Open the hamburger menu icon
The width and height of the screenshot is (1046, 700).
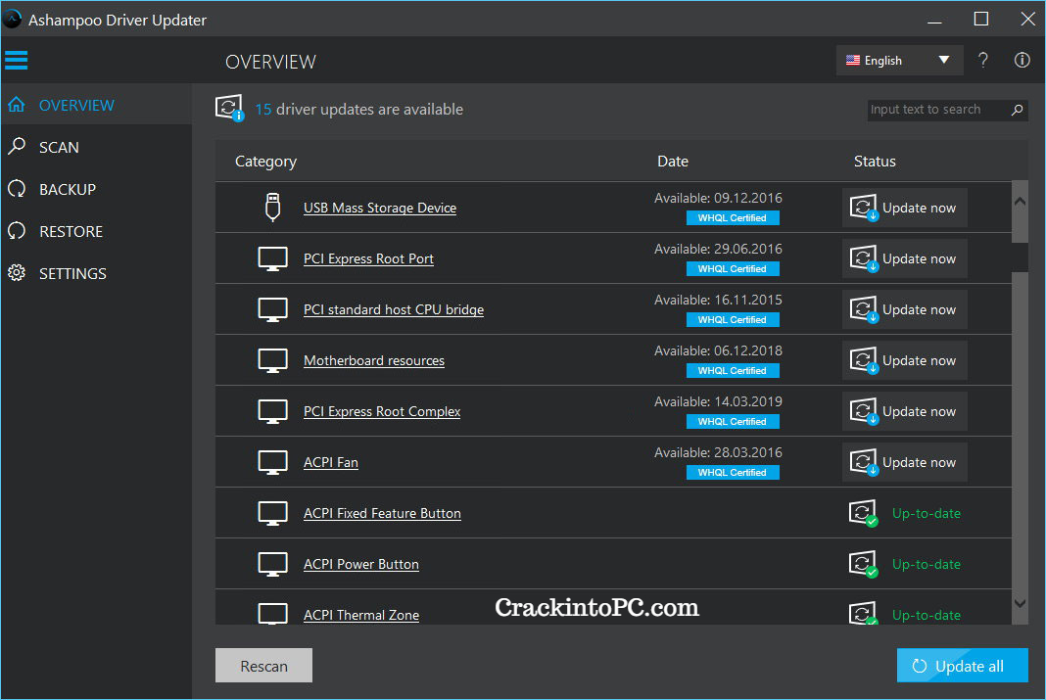tap(16, 60)
